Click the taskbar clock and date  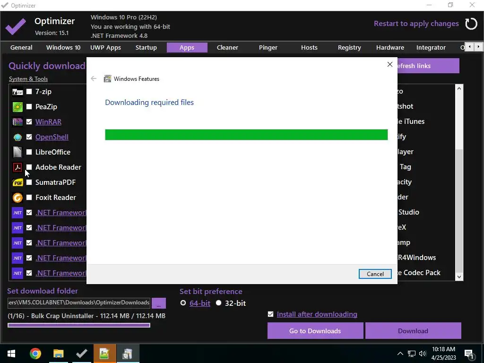pyautogui.click(x=443, y=354)
